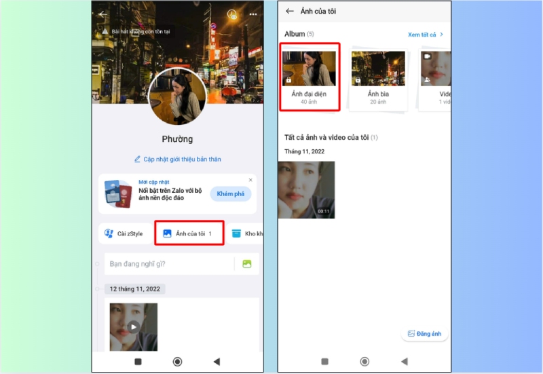
Task: Open the activity history clock icon
Action: pyautogui.click(x=232, y=14)
